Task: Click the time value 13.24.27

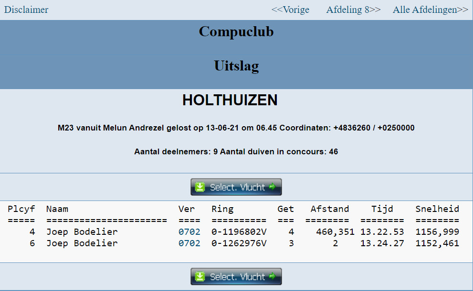Action: pyautogui.click(x=382, y=243)
